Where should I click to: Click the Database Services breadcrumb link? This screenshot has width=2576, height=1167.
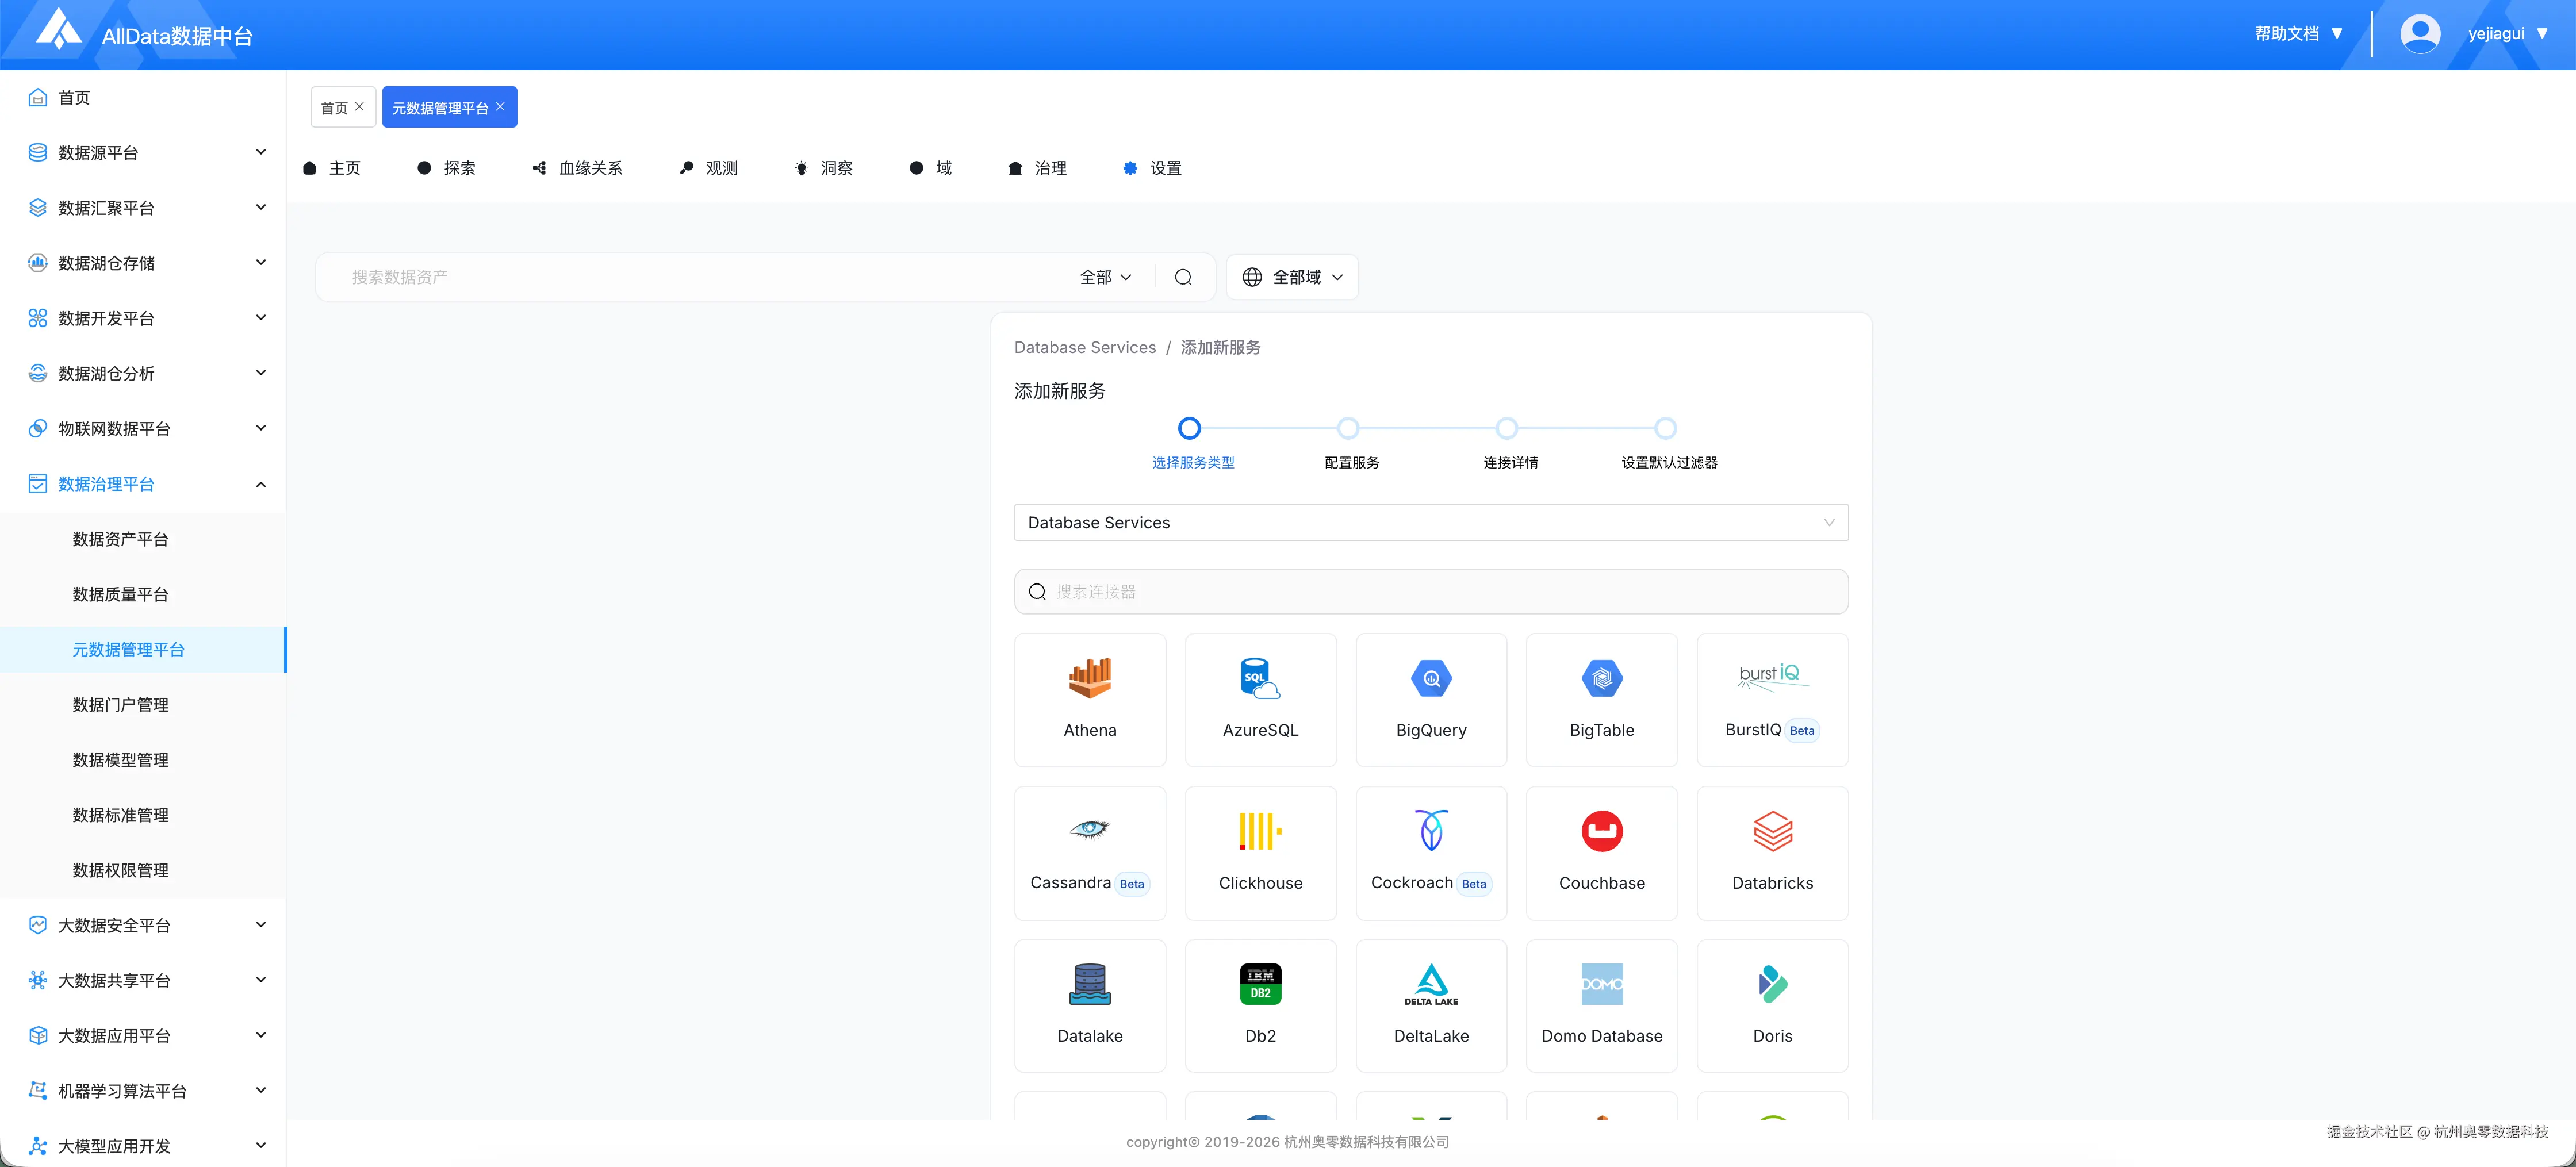(x=1084, y=347)
